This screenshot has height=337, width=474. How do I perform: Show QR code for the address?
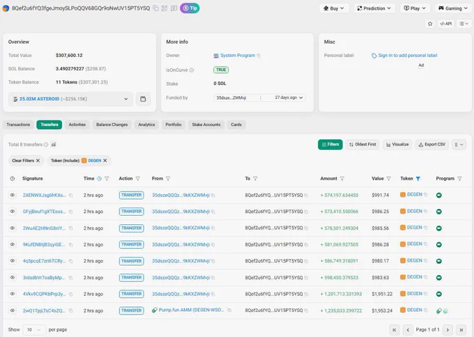tap(165, 8)
